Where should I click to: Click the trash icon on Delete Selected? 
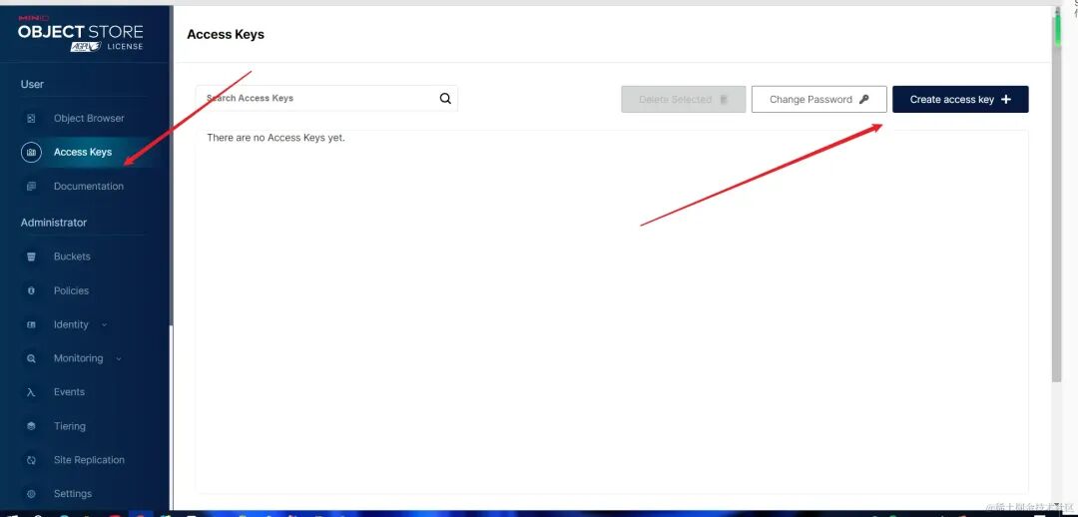724,100
